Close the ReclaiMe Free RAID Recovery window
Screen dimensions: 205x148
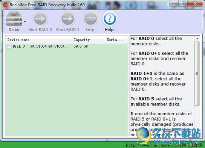195,3
